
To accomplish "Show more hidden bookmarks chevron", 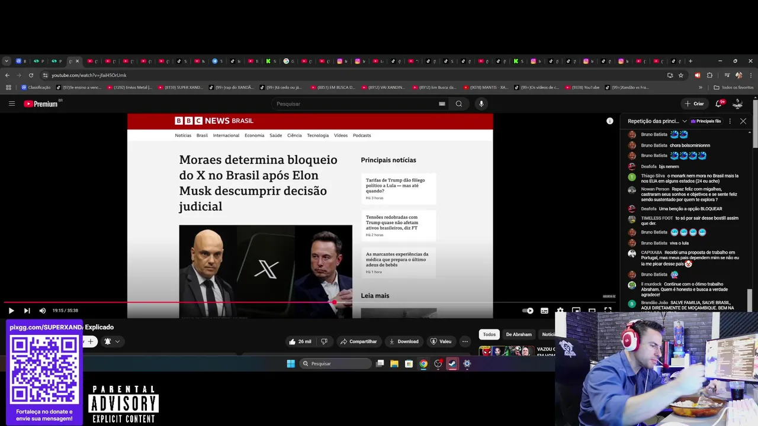I will 701,88.
